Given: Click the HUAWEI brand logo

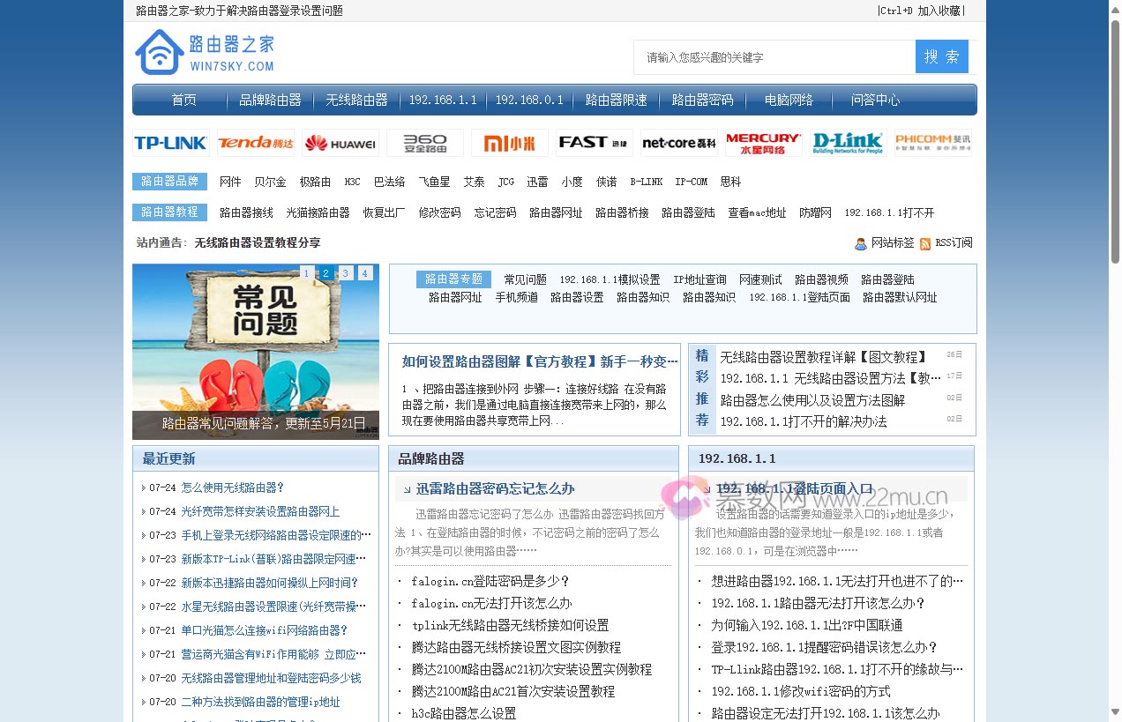Looking at the screenshot, I should (x=340, y=141).
